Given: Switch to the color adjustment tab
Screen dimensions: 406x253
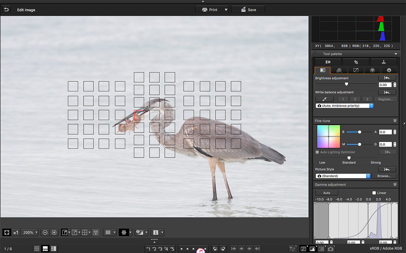Looking at the screenshot, I should tap(372, 70).
